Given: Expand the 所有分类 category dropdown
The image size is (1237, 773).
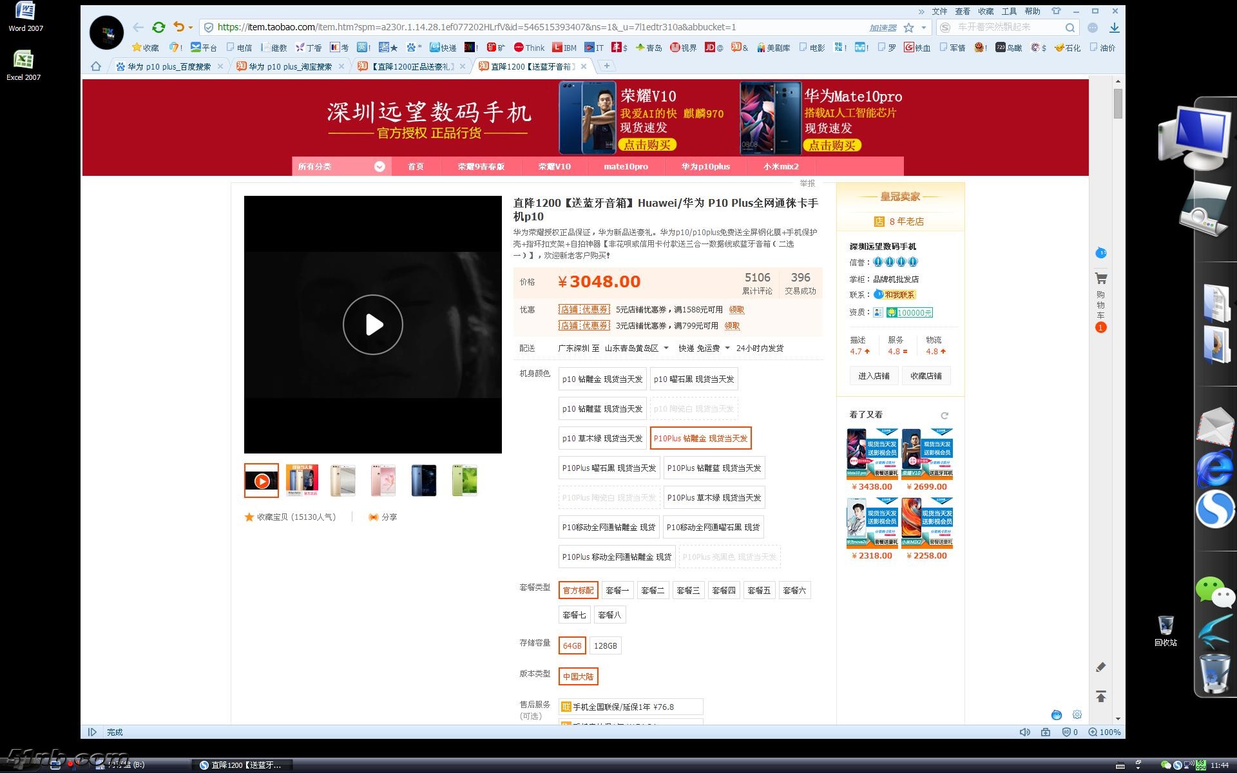Looking at the screenshot, I should point(379,167).
